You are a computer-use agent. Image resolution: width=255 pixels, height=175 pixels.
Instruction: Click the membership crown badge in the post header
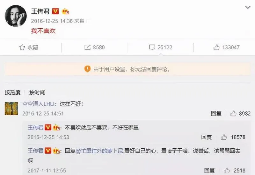[x=65, y=11]
